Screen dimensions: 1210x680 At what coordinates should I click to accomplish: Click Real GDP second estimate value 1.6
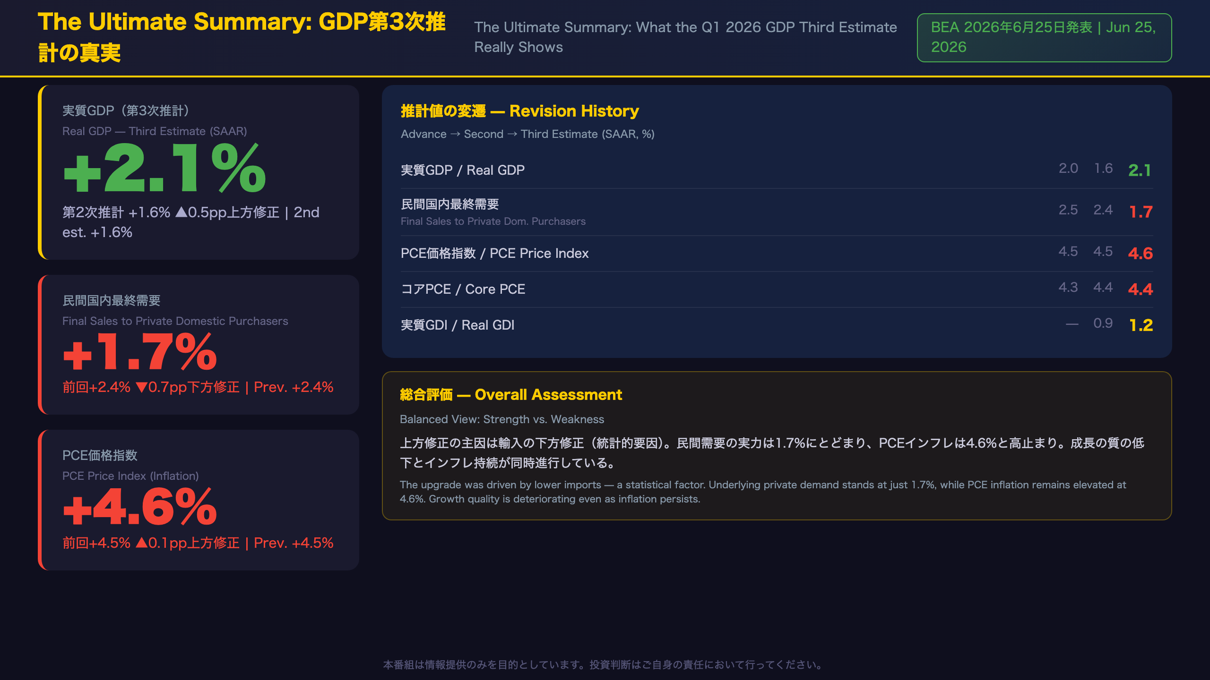tap(1104, 169)
